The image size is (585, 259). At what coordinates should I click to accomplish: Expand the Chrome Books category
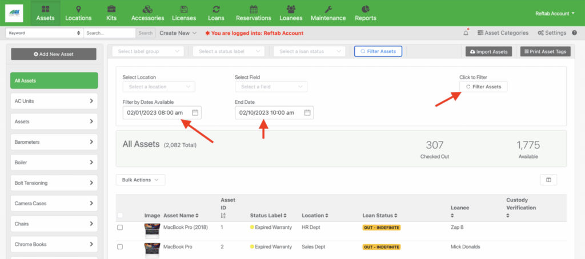click(54, 245)
